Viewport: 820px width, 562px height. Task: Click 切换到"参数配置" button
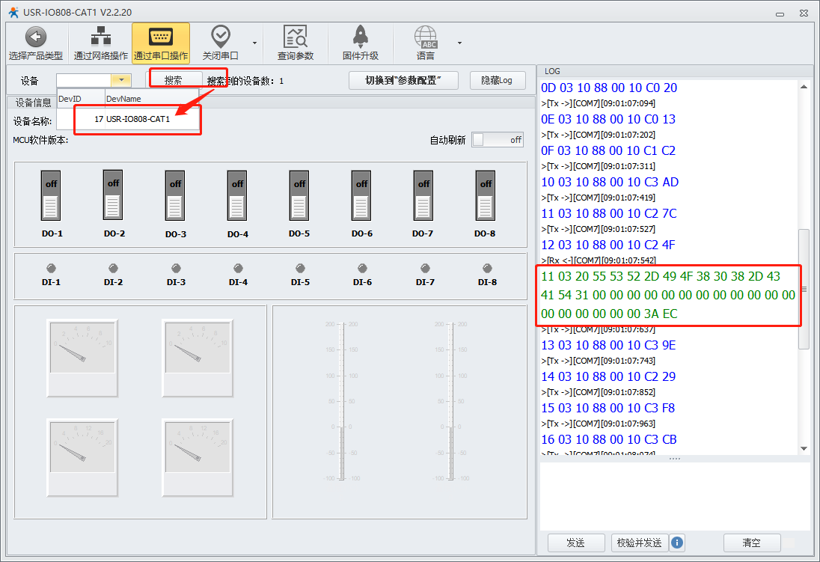403,80
